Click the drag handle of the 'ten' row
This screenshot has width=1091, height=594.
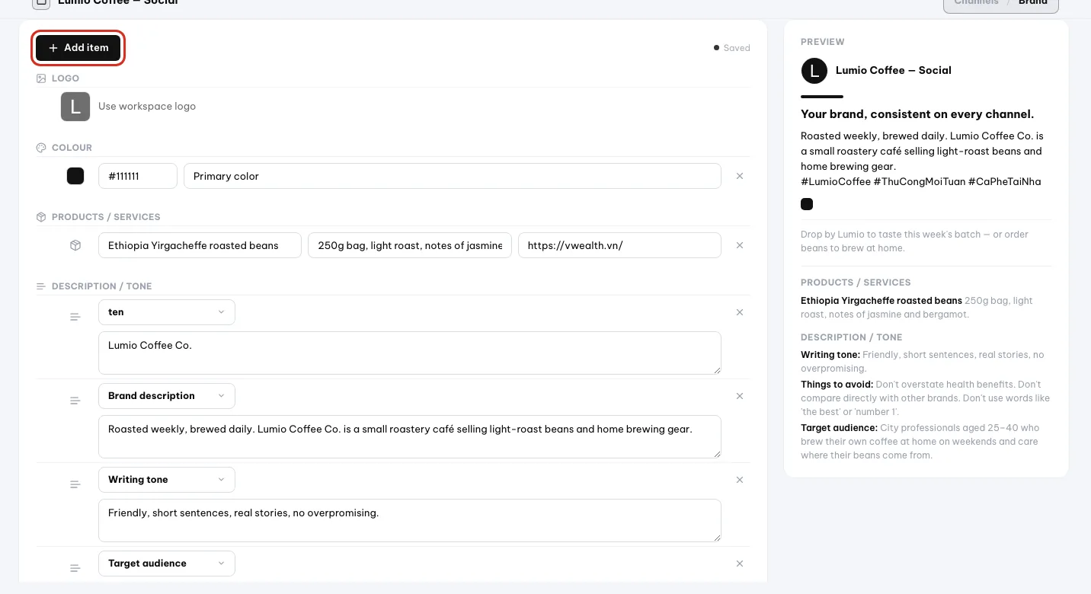75,317
